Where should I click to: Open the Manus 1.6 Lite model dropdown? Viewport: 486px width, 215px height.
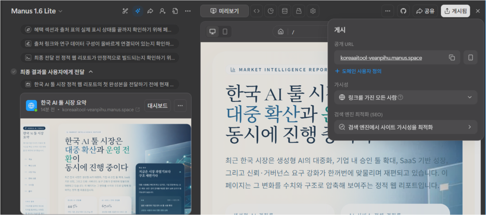pyautogui.click(x=37, y=11)
